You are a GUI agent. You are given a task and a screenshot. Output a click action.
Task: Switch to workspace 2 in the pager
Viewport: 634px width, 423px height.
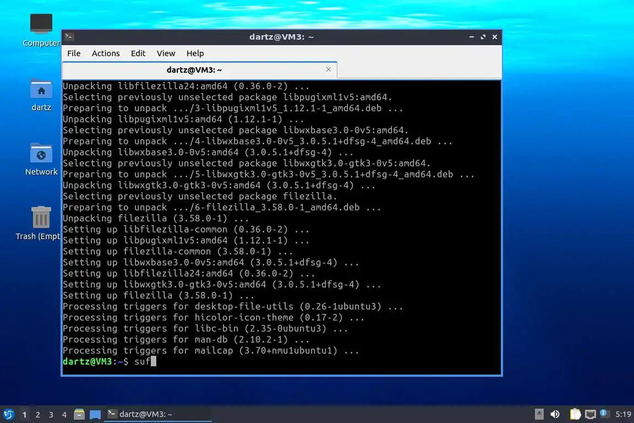37,415
